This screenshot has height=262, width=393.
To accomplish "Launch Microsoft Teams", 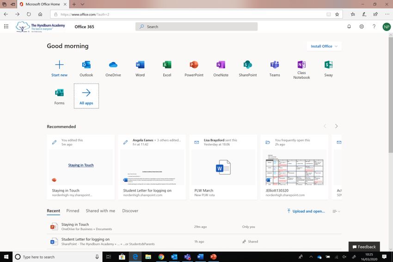I will pos(275,69).
